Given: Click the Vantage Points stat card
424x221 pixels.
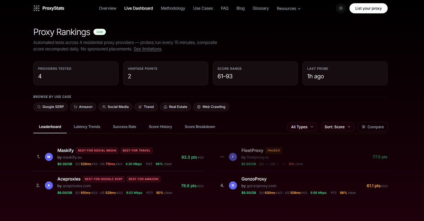Looking at the screenshot, I should tap(165, 73).
